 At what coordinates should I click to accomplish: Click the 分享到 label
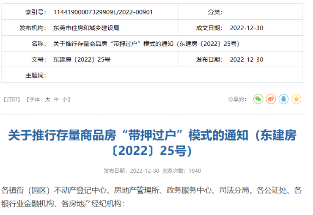point(237,99)
